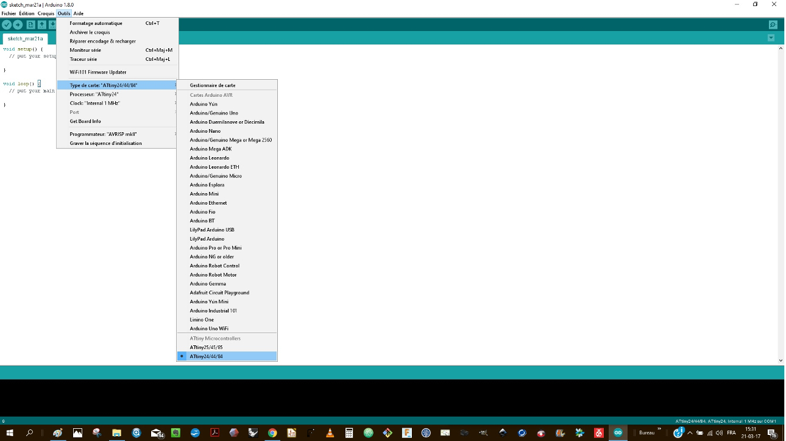Click the Open sketch (up arrow) icon
786x441 pixels.
click(41, 25)
